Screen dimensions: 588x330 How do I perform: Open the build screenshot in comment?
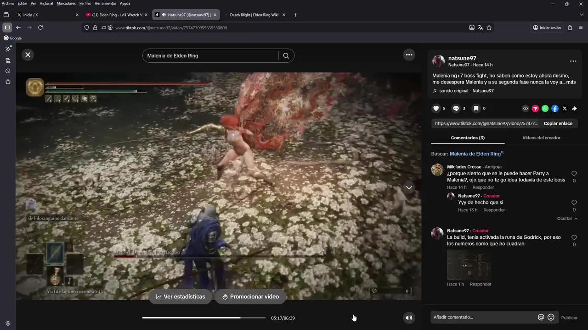click(469, 265)
